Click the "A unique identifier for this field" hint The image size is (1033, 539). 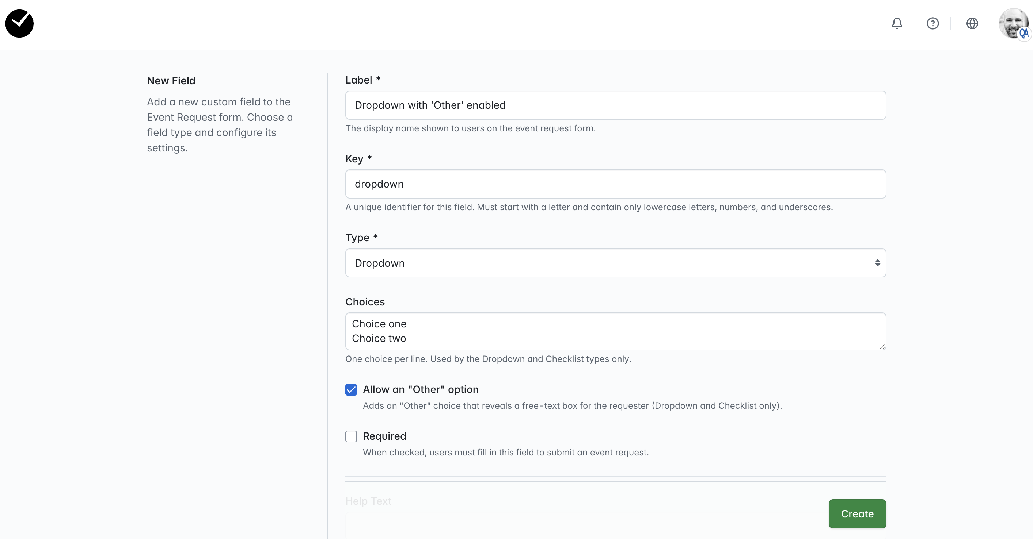589,207
